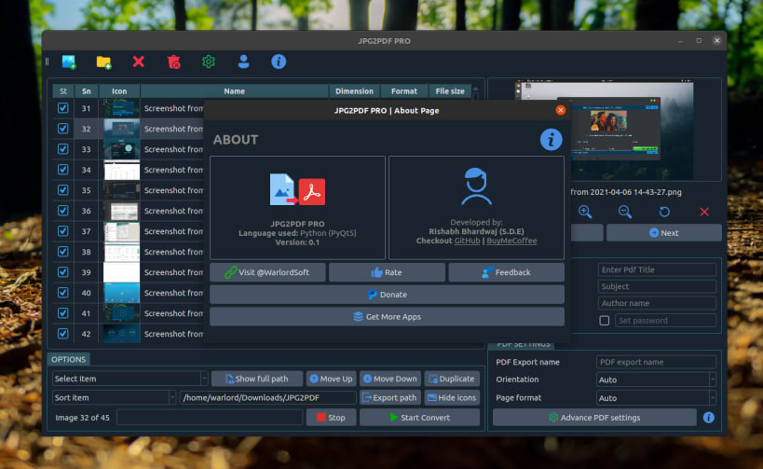Click the red X remove item icon
The height and width of the screenshot is (469, 763).
139,62
